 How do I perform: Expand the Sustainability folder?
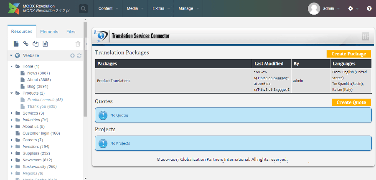click(x=12, y=167)
